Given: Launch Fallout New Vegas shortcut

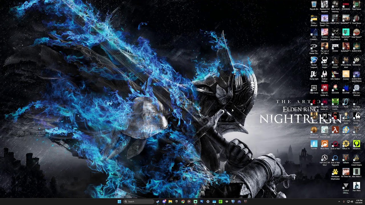Looking at the screenshot, I should tap(346, 118).
